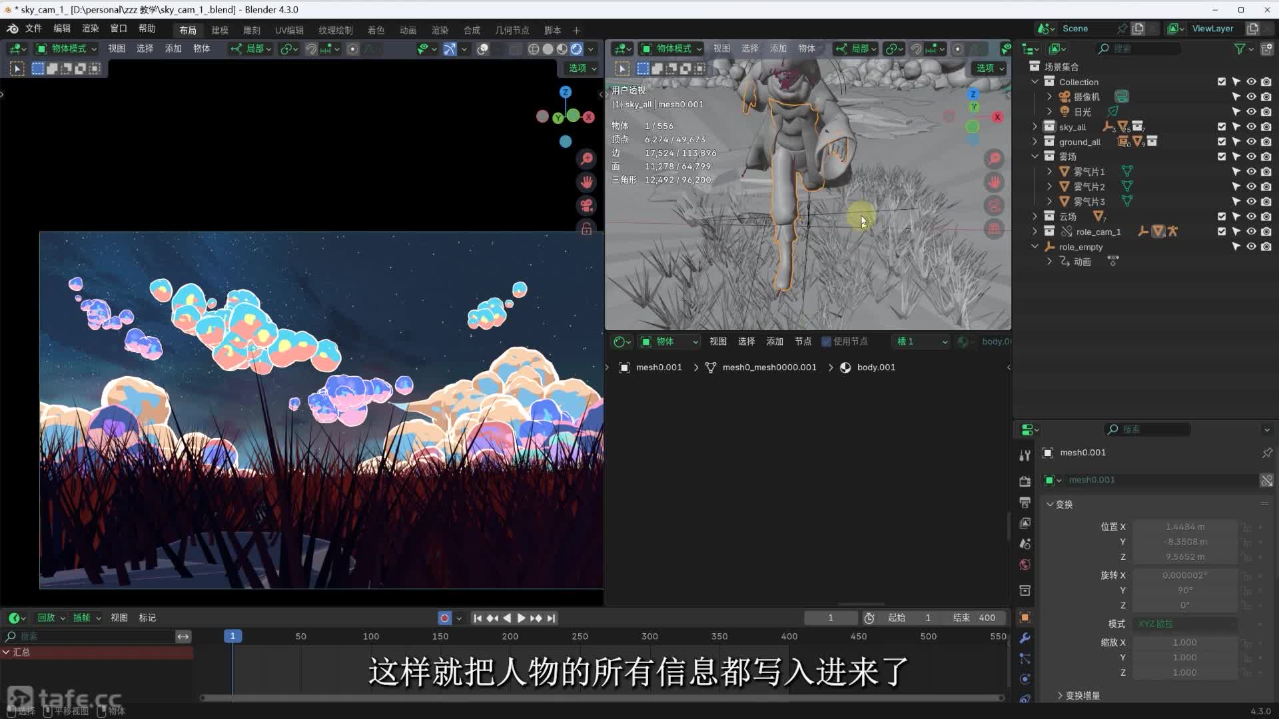Jump to the timeline end frame
This screenshot has width=1279, height=719.
pos(552,618)
